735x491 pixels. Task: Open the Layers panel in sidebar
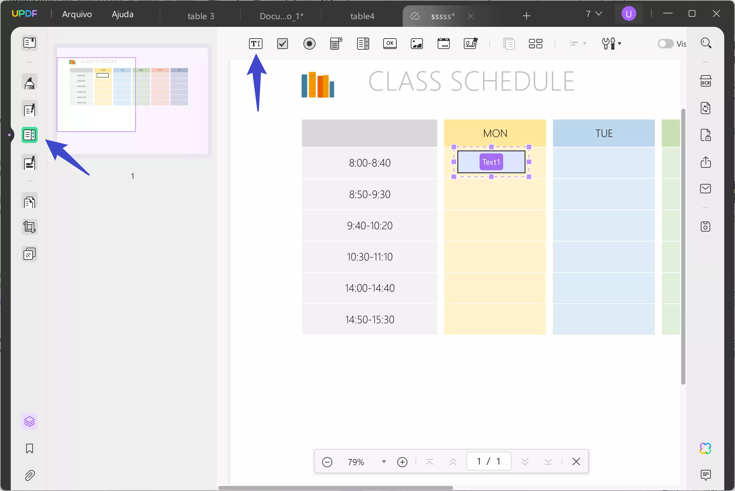(30, 422)
